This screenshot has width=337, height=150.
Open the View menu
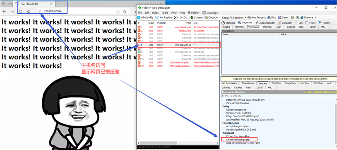tap(173, 13)
